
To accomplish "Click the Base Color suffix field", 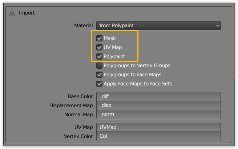I will (x=158, y=96).
